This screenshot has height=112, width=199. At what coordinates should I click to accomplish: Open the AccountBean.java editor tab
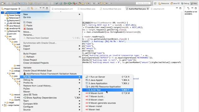pyautogui.click(x=86, y=9)
